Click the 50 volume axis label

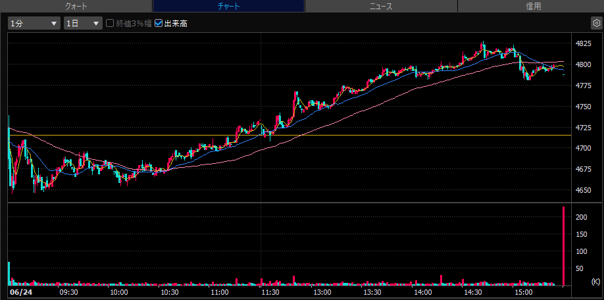(x=581, y=268)
